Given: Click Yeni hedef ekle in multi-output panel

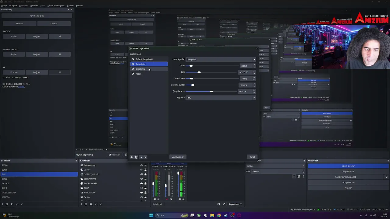Looking at the screenshot, I should pyautogui.click(x=37, y=16).
